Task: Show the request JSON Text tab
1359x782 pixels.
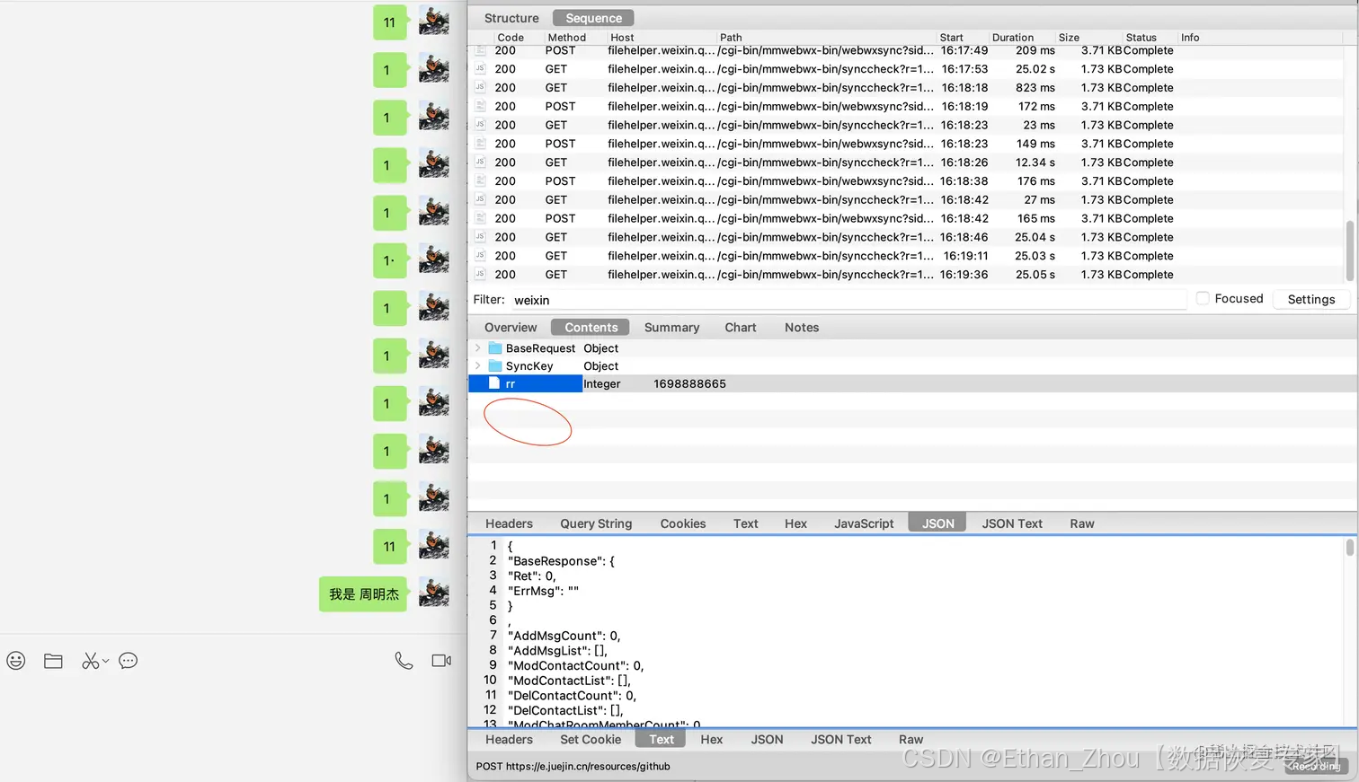Action: point(1012,523)
